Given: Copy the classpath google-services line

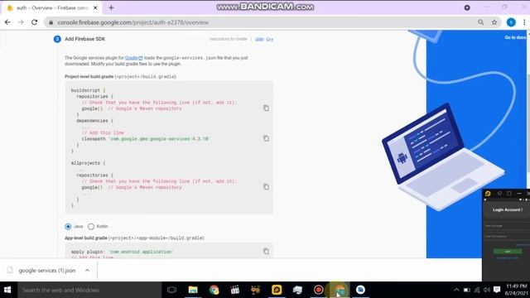Looking at the screenshot, I should [266, 138].
